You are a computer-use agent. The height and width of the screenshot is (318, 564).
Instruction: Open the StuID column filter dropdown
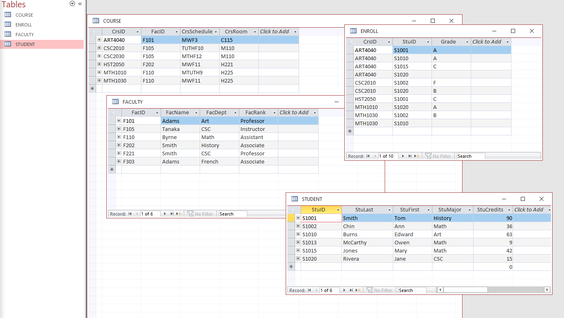pos(338,209)
